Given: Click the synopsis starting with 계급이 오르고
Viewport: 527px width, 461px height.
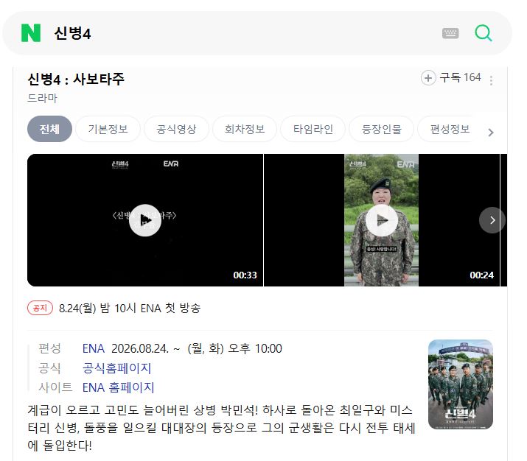Looking at the screenshot, I should point(222,428).
